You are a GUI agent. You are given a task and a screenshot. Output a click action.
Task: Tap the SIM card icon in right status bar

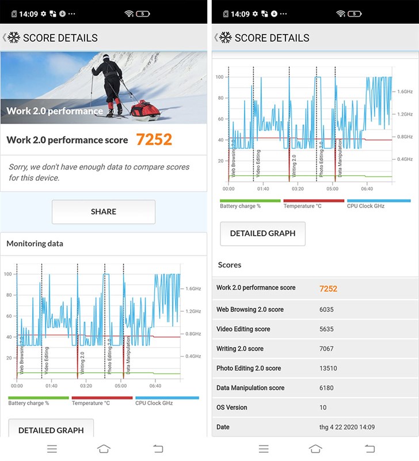pos(226,14)
